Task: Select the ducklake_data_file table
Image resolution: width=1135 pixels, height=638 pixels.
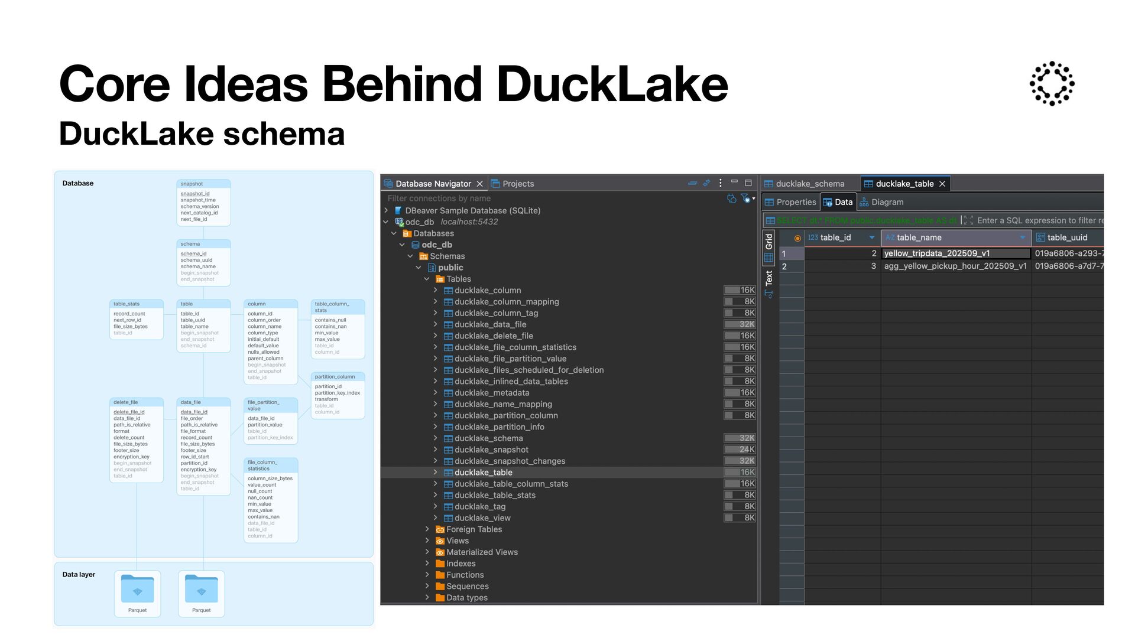Action: coord(489,324)
